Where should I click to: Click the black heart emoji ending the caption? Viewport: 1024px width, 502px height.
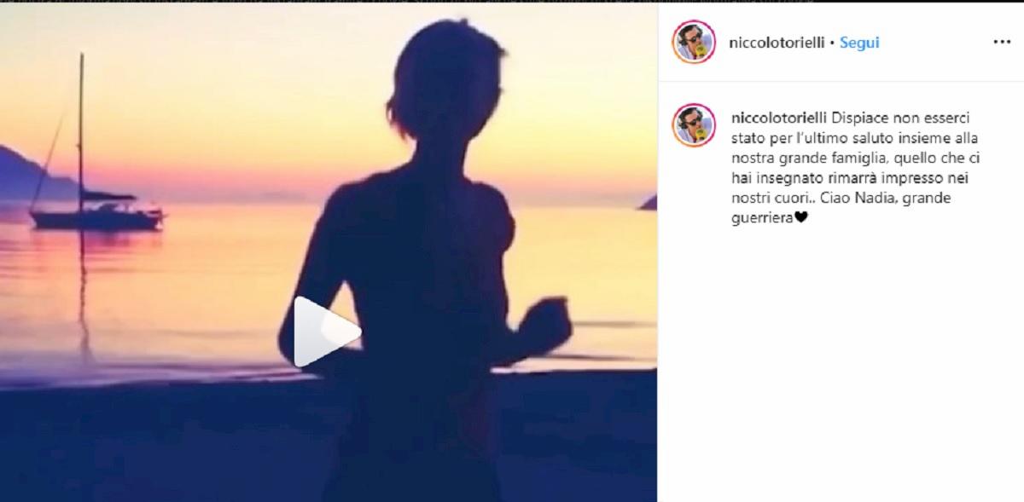click(x=800, y=218)
